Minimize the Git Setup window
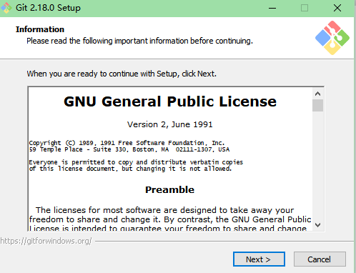This screenshot has width=356, height=273. [272, 8]
